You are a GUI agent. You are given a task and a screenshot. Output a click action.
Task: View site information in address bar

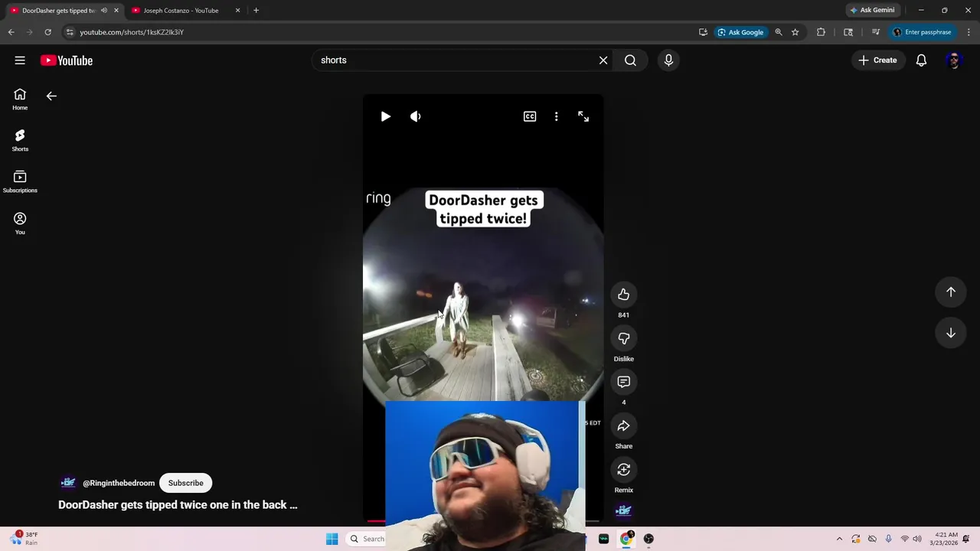pos(70,32)
